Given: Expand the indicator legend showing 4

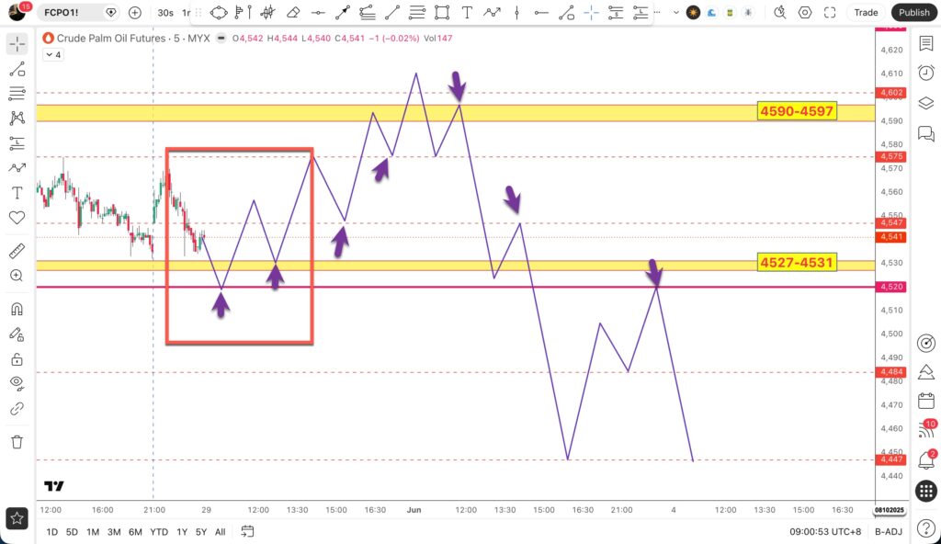Looking at the screenshot, I should coord(53,54).
